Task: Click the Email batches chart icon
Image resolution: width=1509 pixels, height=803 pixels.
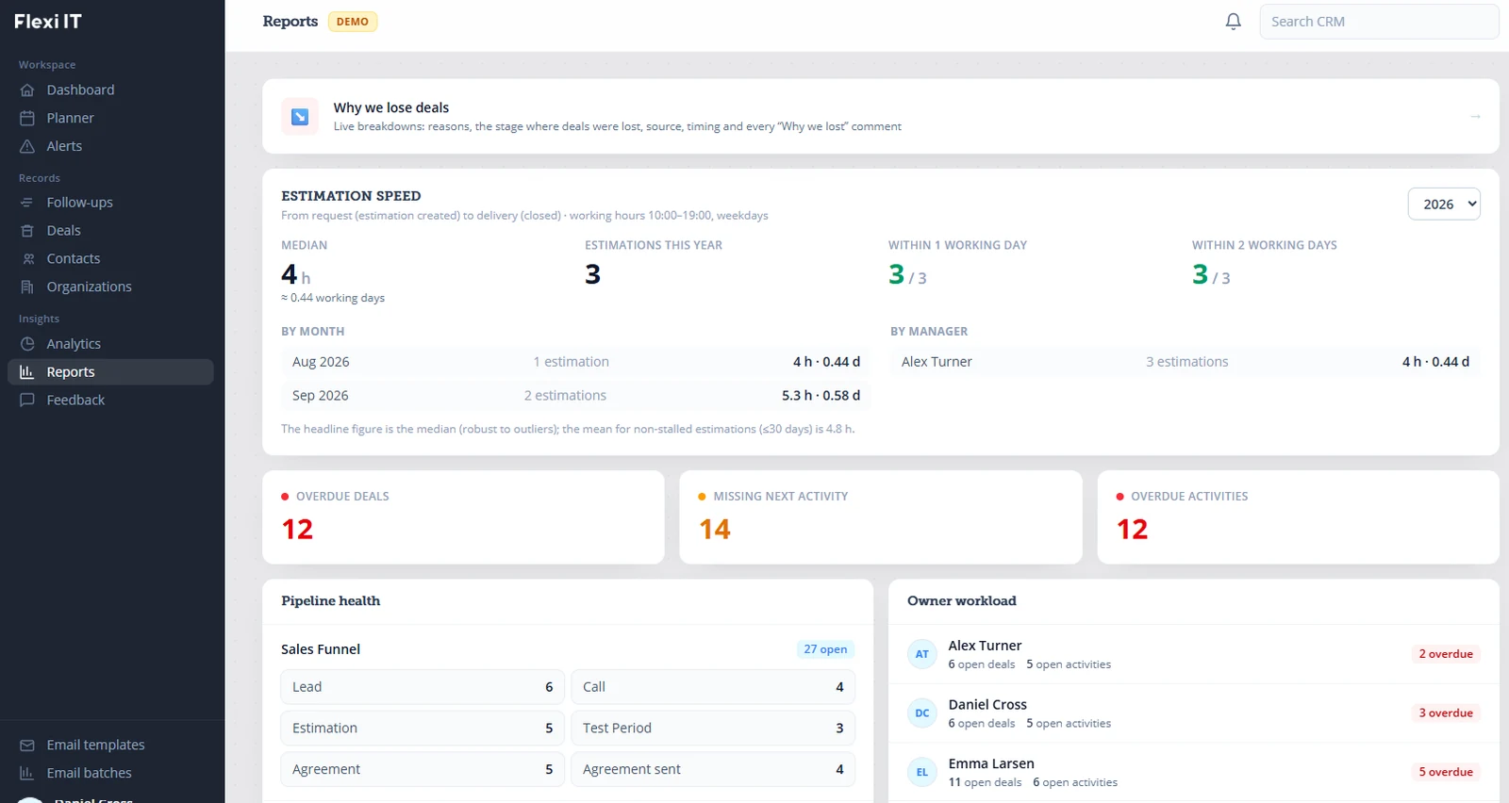Action: click(x=27, y=774)
